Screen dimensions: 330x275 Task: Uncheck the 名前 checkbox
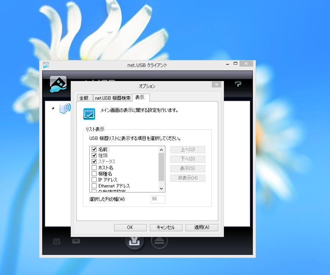pos(94,149)
